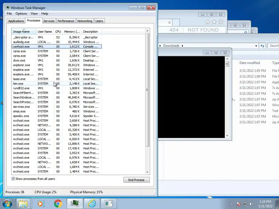Open a new Internet Explorer tab
Screen dimensions: 279x209
(176, 23)
